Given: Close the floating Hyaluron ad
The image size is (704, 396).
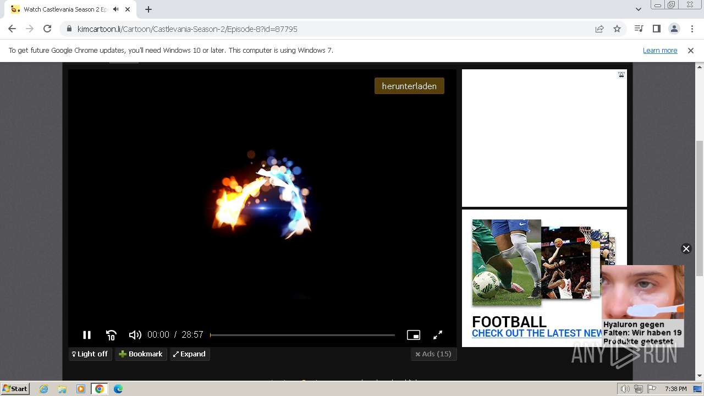Looking at the screenshot, I should point(686,249).
